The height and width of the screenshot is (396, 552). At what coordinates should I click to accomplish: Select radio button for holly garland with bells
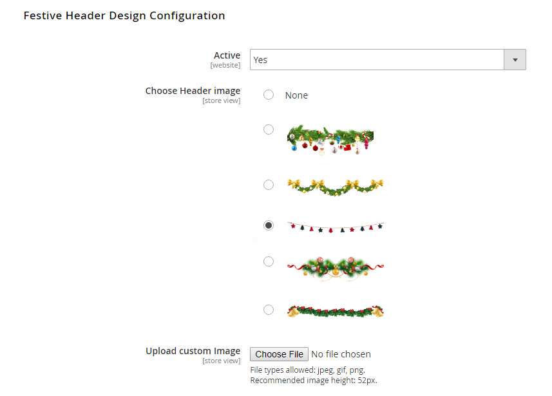tap(269, 310)
